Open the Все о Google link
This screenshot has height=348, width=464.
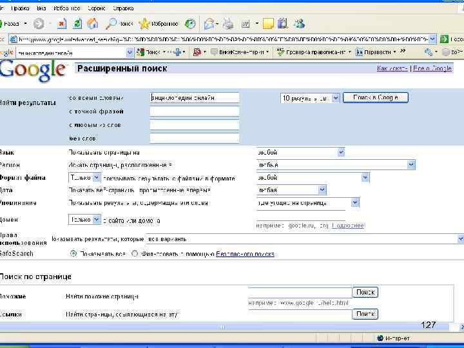432,68
